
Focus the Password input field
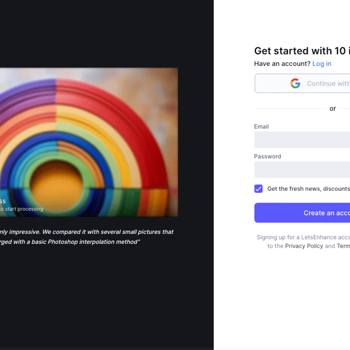pyautogui.click(x=302, y=170)
